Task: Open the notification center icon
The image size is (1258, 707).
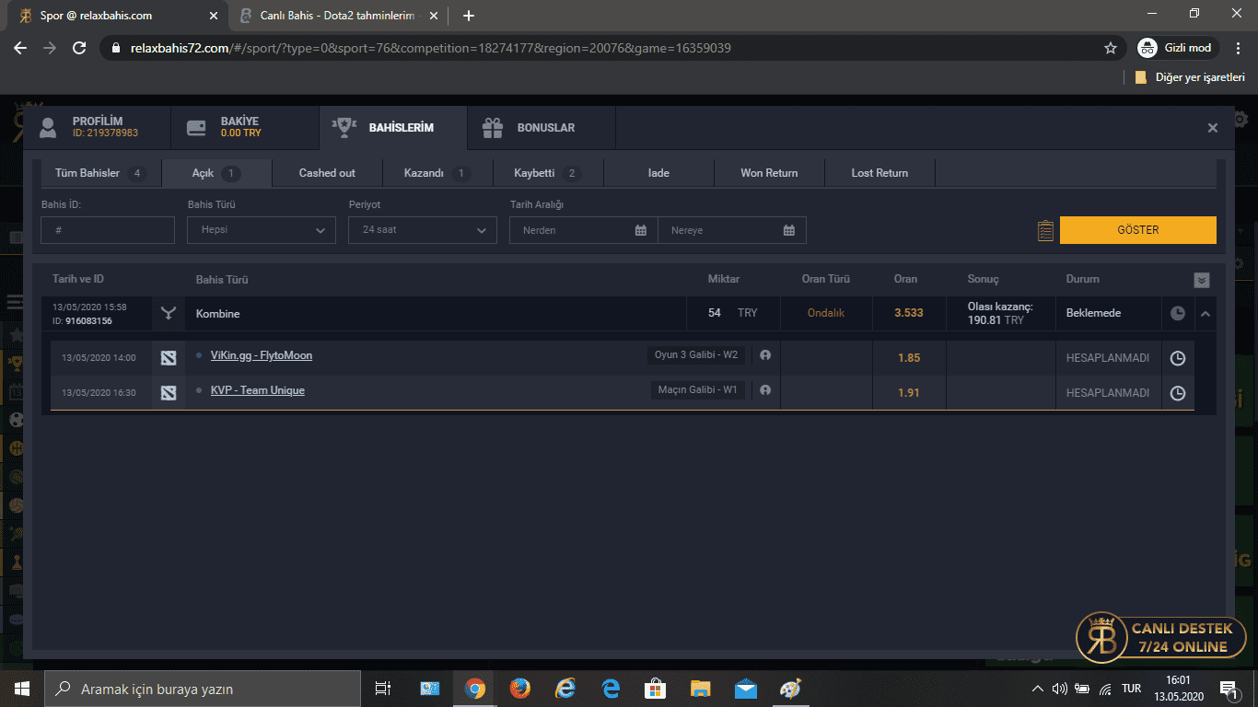Action: pos(1229,689)
